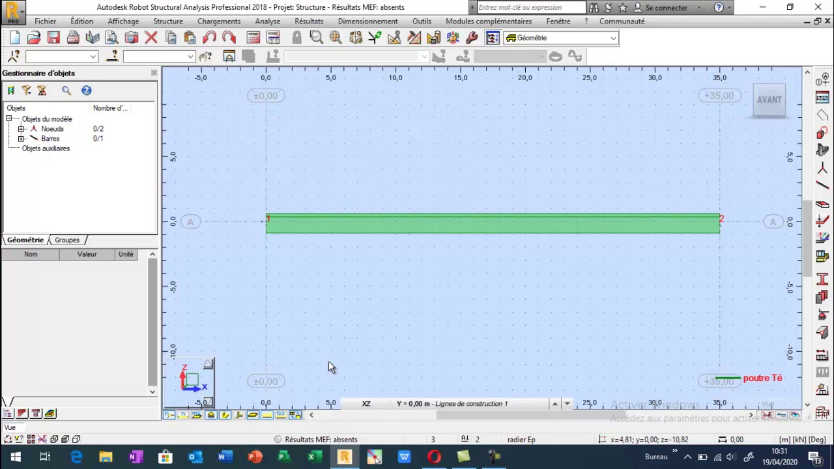Click the node selection question-mark icon
Screen dimensions: 834x469
pyautogui.click(x=13, y=57)
